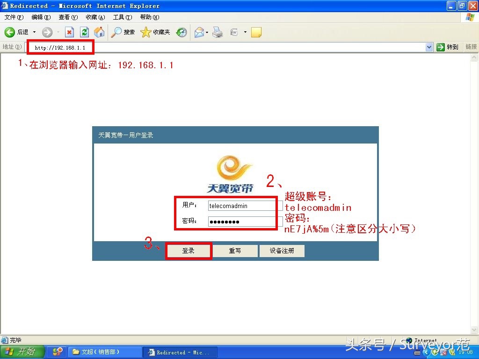Expand the address bar history dropdown

tap(429, 47)
